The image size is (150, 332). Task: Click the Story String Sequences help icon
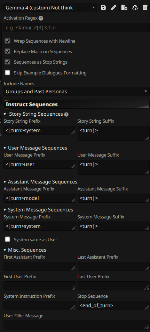click(66, 114)
